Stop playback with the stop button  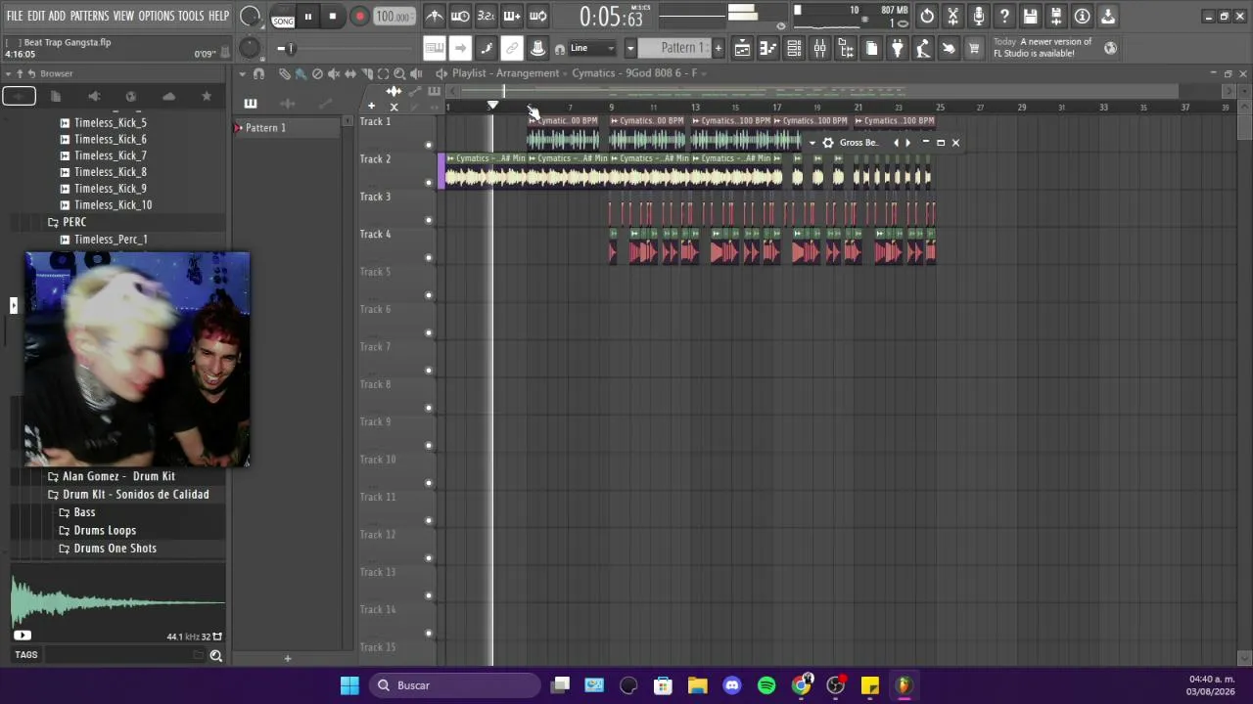(x=333, y=16)
